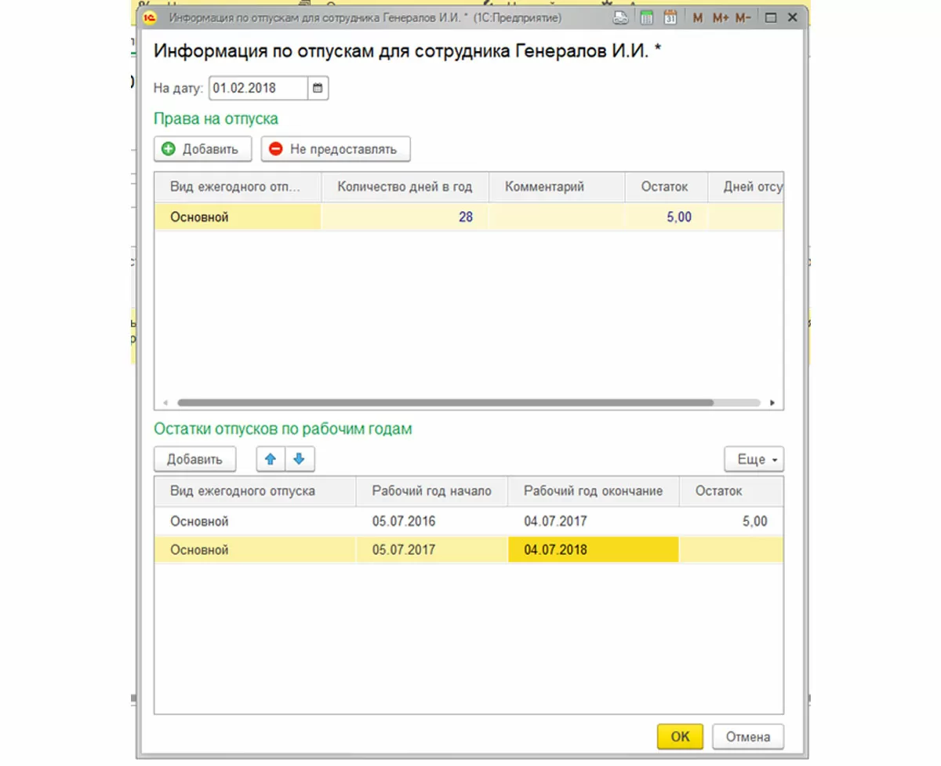Click the scrollbar left arrow in upper table
Screen dimensions: 941x766
pos(165,403)
